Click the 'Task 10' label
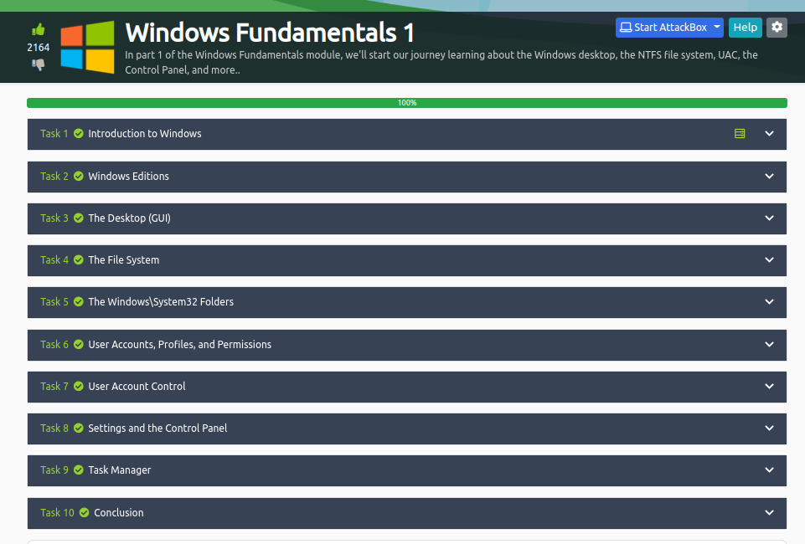Viewport: 805px width, 544px height. point(57,513)
